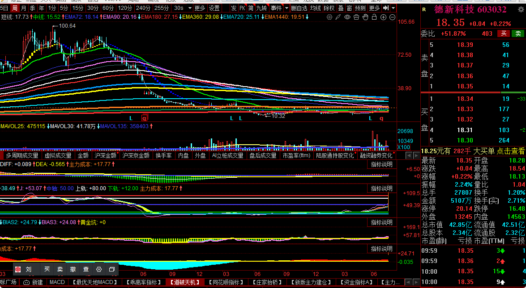
Task: Click the 删自选 button
Action: 299,8
